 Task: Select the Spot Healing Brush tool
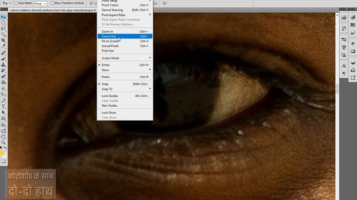click(x=3, y=53)
